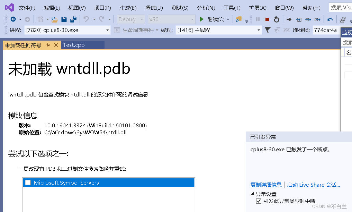
Task: Collapse the exception settings section
Action: tap(252, 194)
